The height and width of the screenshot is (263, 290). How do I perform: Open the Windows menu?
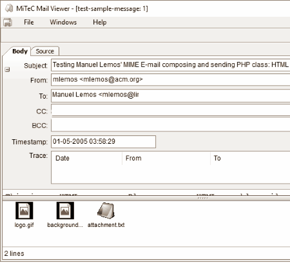(x=63, y=22)
